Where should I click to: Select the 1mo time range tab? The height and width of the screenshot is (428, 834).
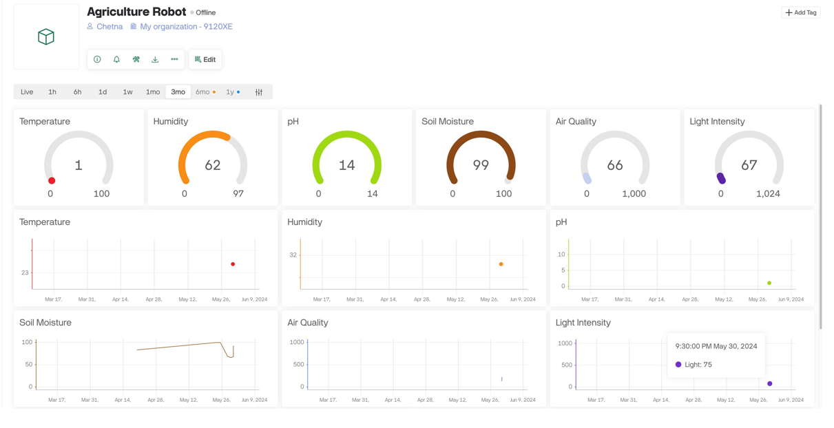(153, 92)
